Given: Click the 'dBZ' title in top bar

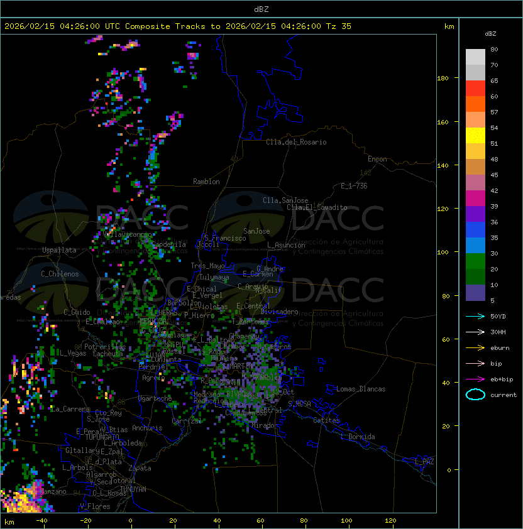Looking at the screenshot, I should click(x=261, y=9).
